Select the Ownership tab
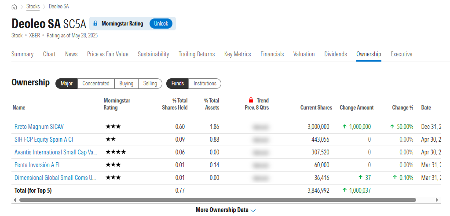450x216 pixels. (369, 54)
